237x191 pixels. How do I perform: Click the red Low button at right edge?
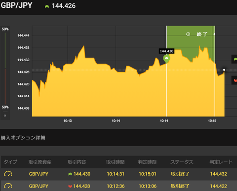click(235, 80)
